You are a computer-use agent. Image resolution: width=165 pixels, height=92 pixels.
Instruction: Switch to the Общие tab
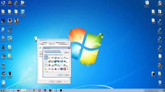point(42,44)
